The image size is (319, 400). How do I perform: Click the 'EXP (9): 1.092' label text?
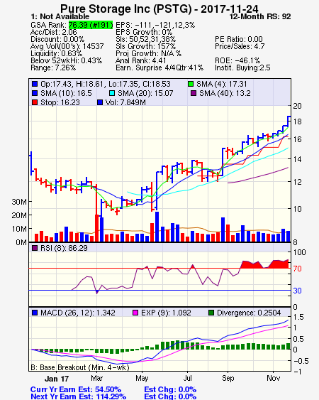(x=166, y=313)
